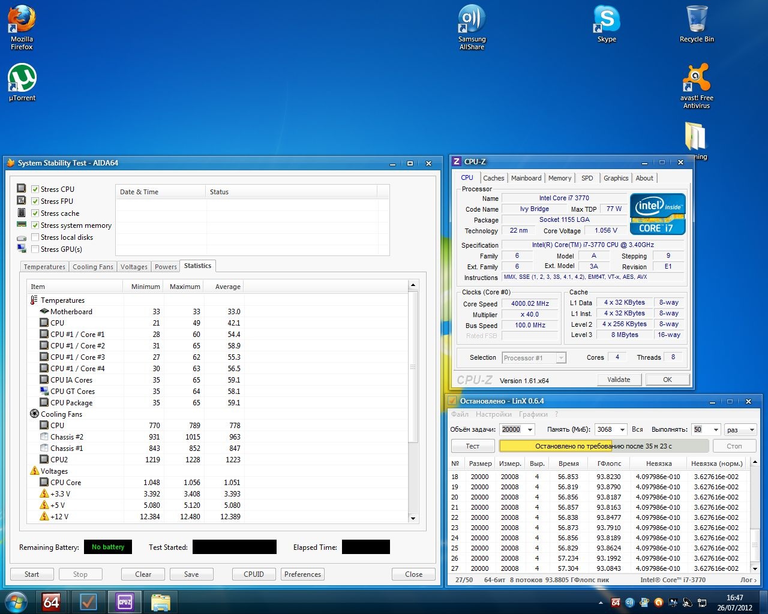Switch to CPU-Z taskbar button
The height and width of the screenshot is (614, 768).
click(124, 601)
